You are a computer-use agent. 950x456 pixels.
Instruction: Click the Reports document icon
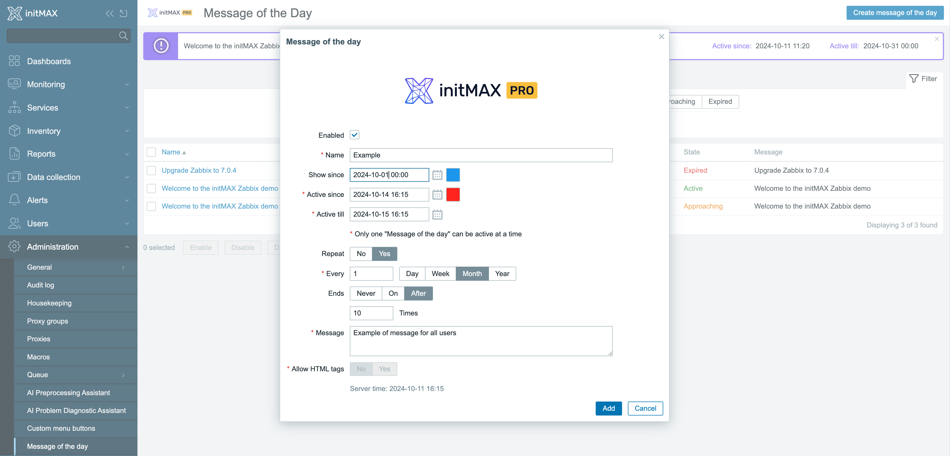[14, 154]
